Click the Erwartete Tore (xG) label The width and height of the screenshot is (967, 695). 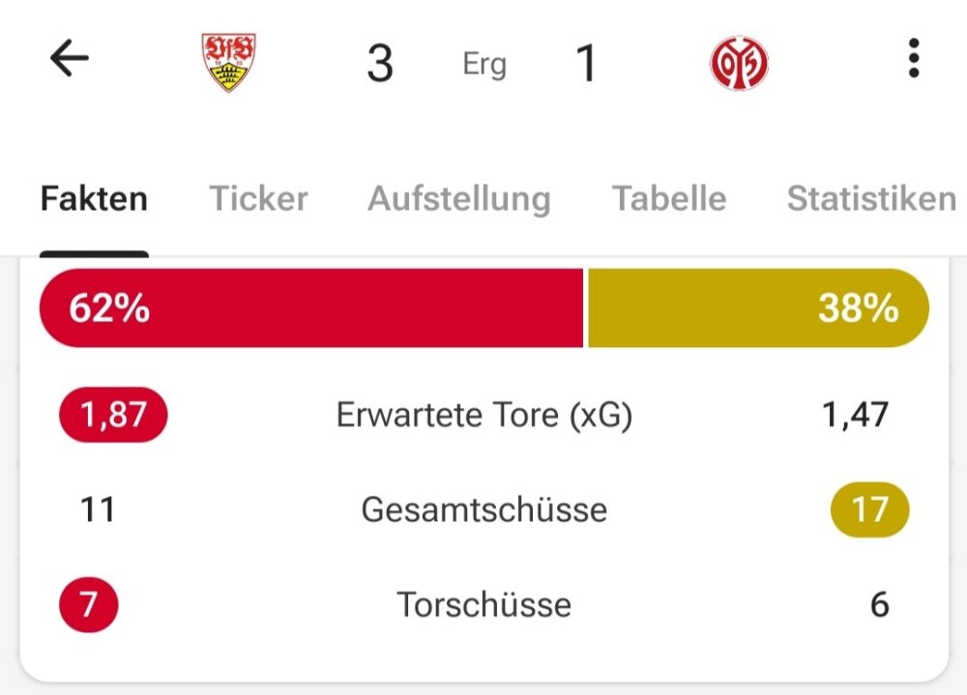[x=483, y=415]
